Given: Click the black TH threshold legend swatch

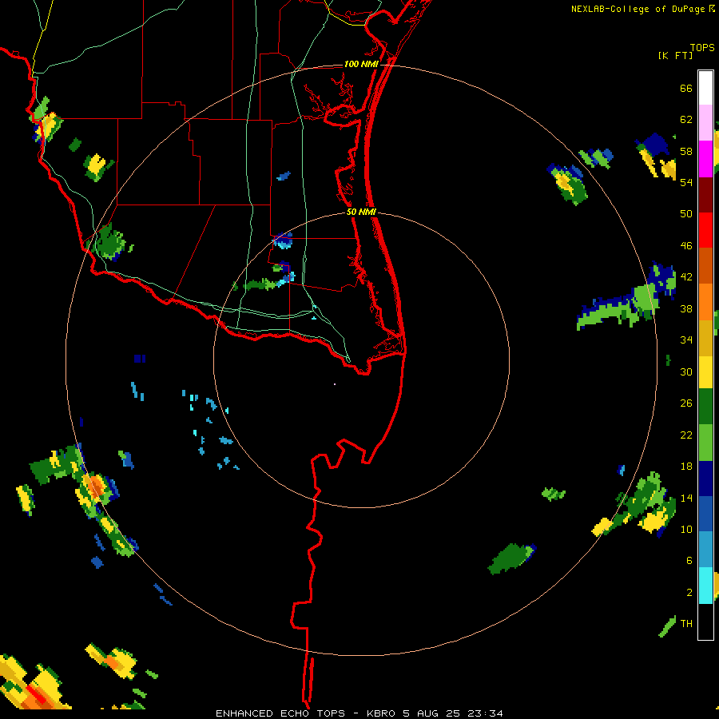Looking at the screenshot, I should 705,622.
